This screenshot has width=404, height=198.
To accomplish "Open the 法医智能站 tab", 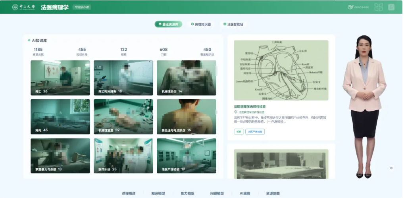I will [x=233, y=24].
